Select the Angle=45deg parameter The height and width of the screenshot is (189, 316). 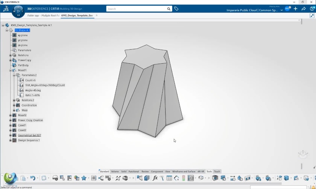pos(33,90)
